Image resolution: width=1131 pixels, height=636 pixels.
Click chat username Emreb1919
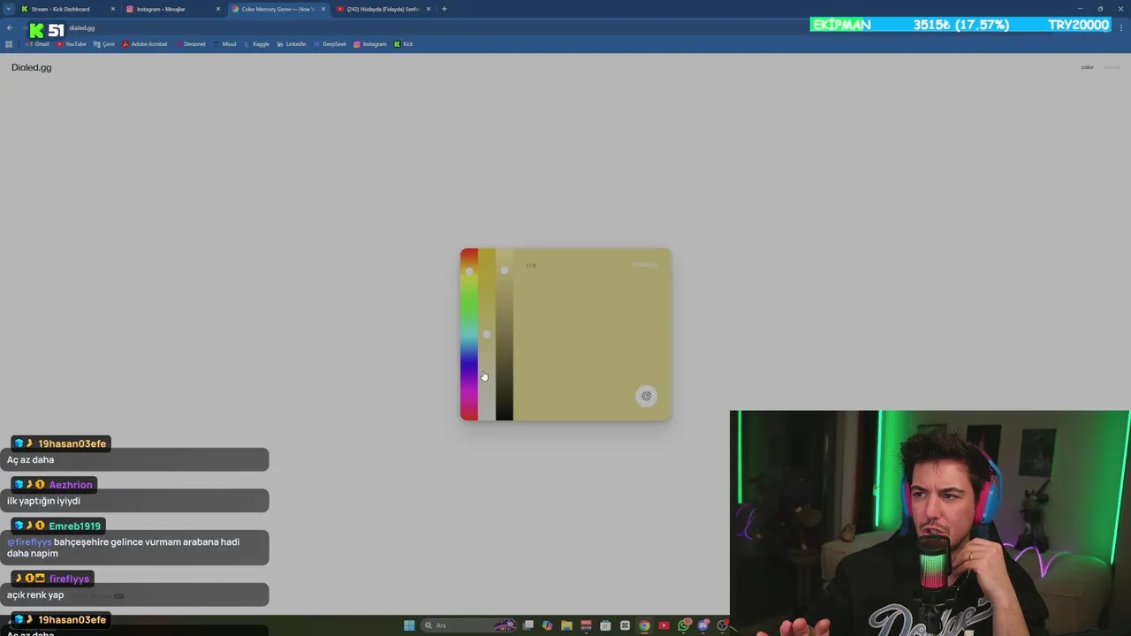tap(75, 526)
